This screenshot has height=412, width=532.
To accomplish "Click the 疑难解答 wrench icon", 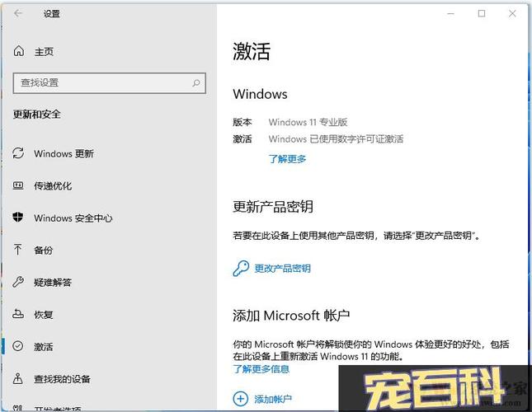I will point(18,282).
